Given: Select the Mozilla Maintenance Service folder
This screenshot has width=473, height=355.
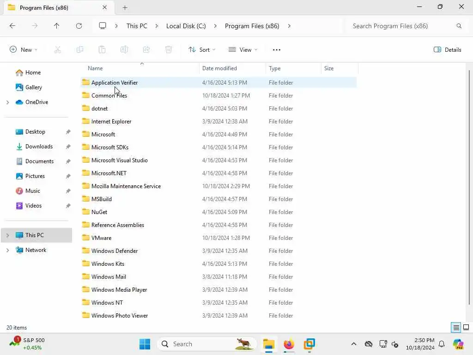Looking at the screenshot, I should pyautogui.click(x=218, y=186).
